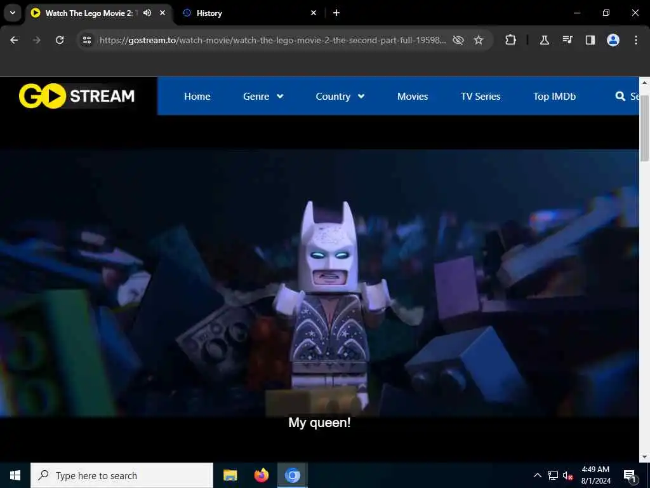Open the TV Series section
Screen dimensions: 650x488
pos(481,97)
